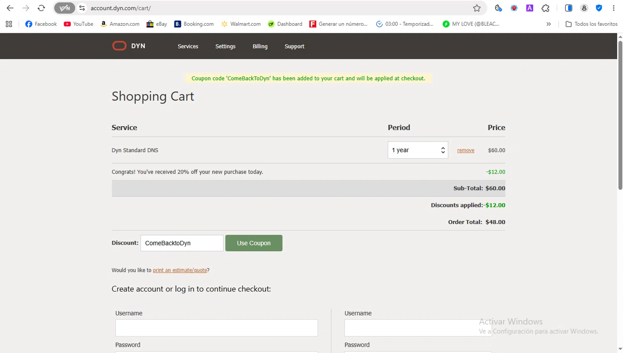
Task: Click the browser forward arrow
Action: (26, 8)
